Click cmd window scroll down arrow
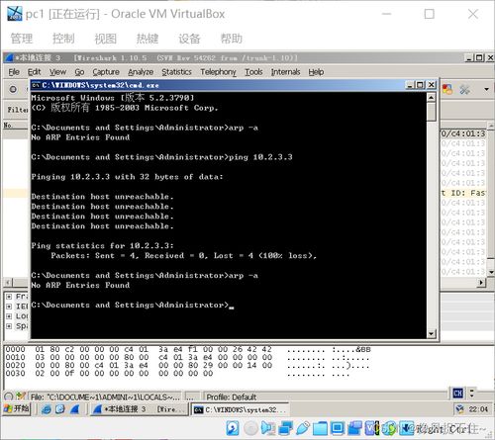The width and height of the screenshot is (495, 440). [x=432, y=334]
